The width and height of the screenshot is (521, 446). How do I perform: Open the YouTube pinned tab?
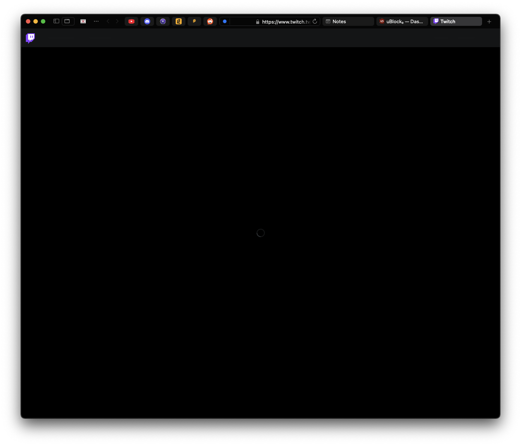(x=131, y=21)
